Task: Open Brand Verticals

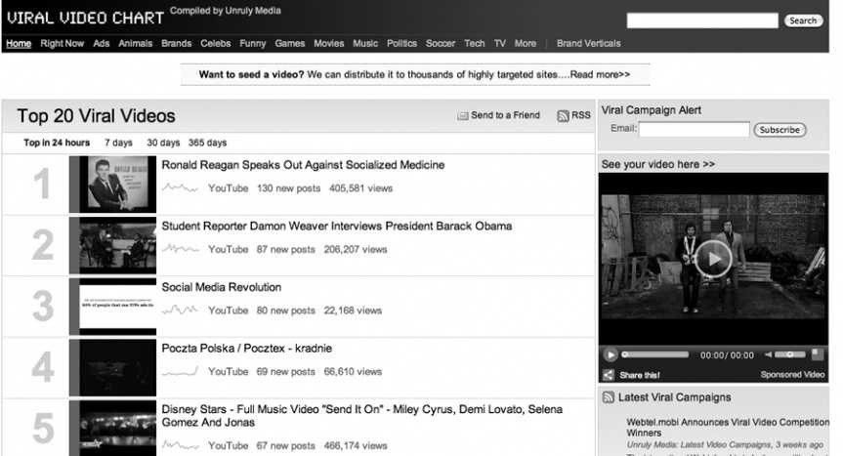Action: pos(589,44)
